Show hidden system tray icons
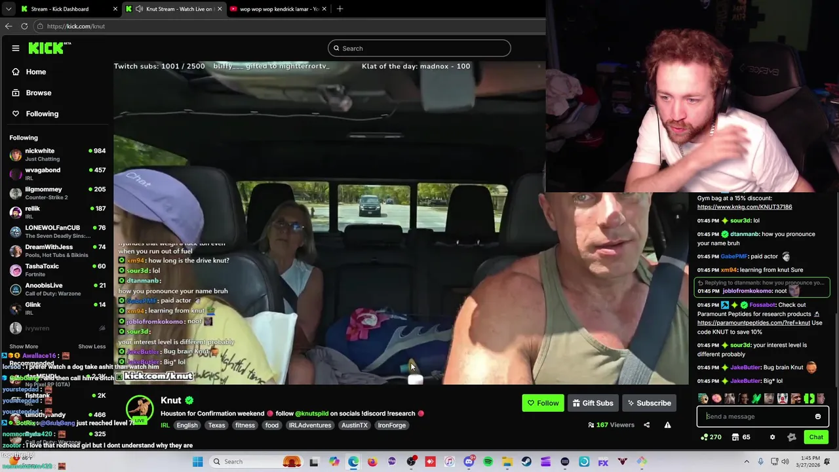This screenshot has width=839, height=472. [x=746, y=462]
